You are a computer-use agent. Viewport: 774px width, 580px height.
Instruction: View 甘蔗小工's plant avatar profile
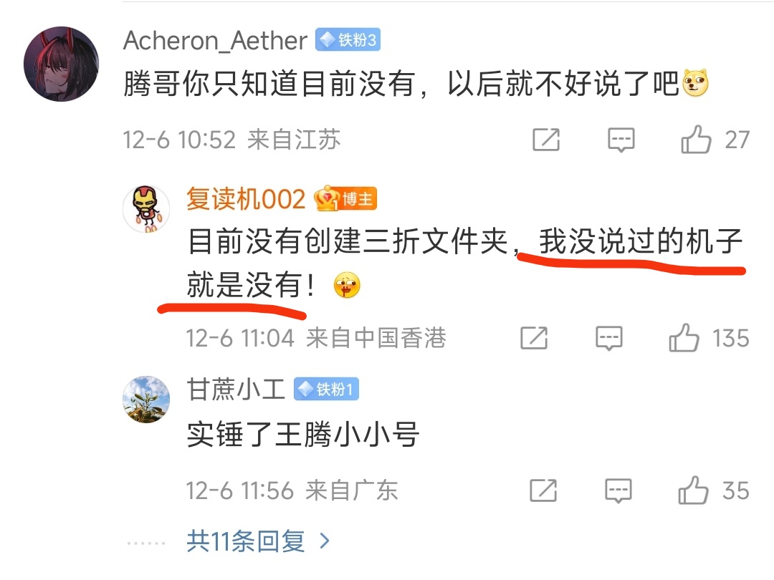pos(146,400)
